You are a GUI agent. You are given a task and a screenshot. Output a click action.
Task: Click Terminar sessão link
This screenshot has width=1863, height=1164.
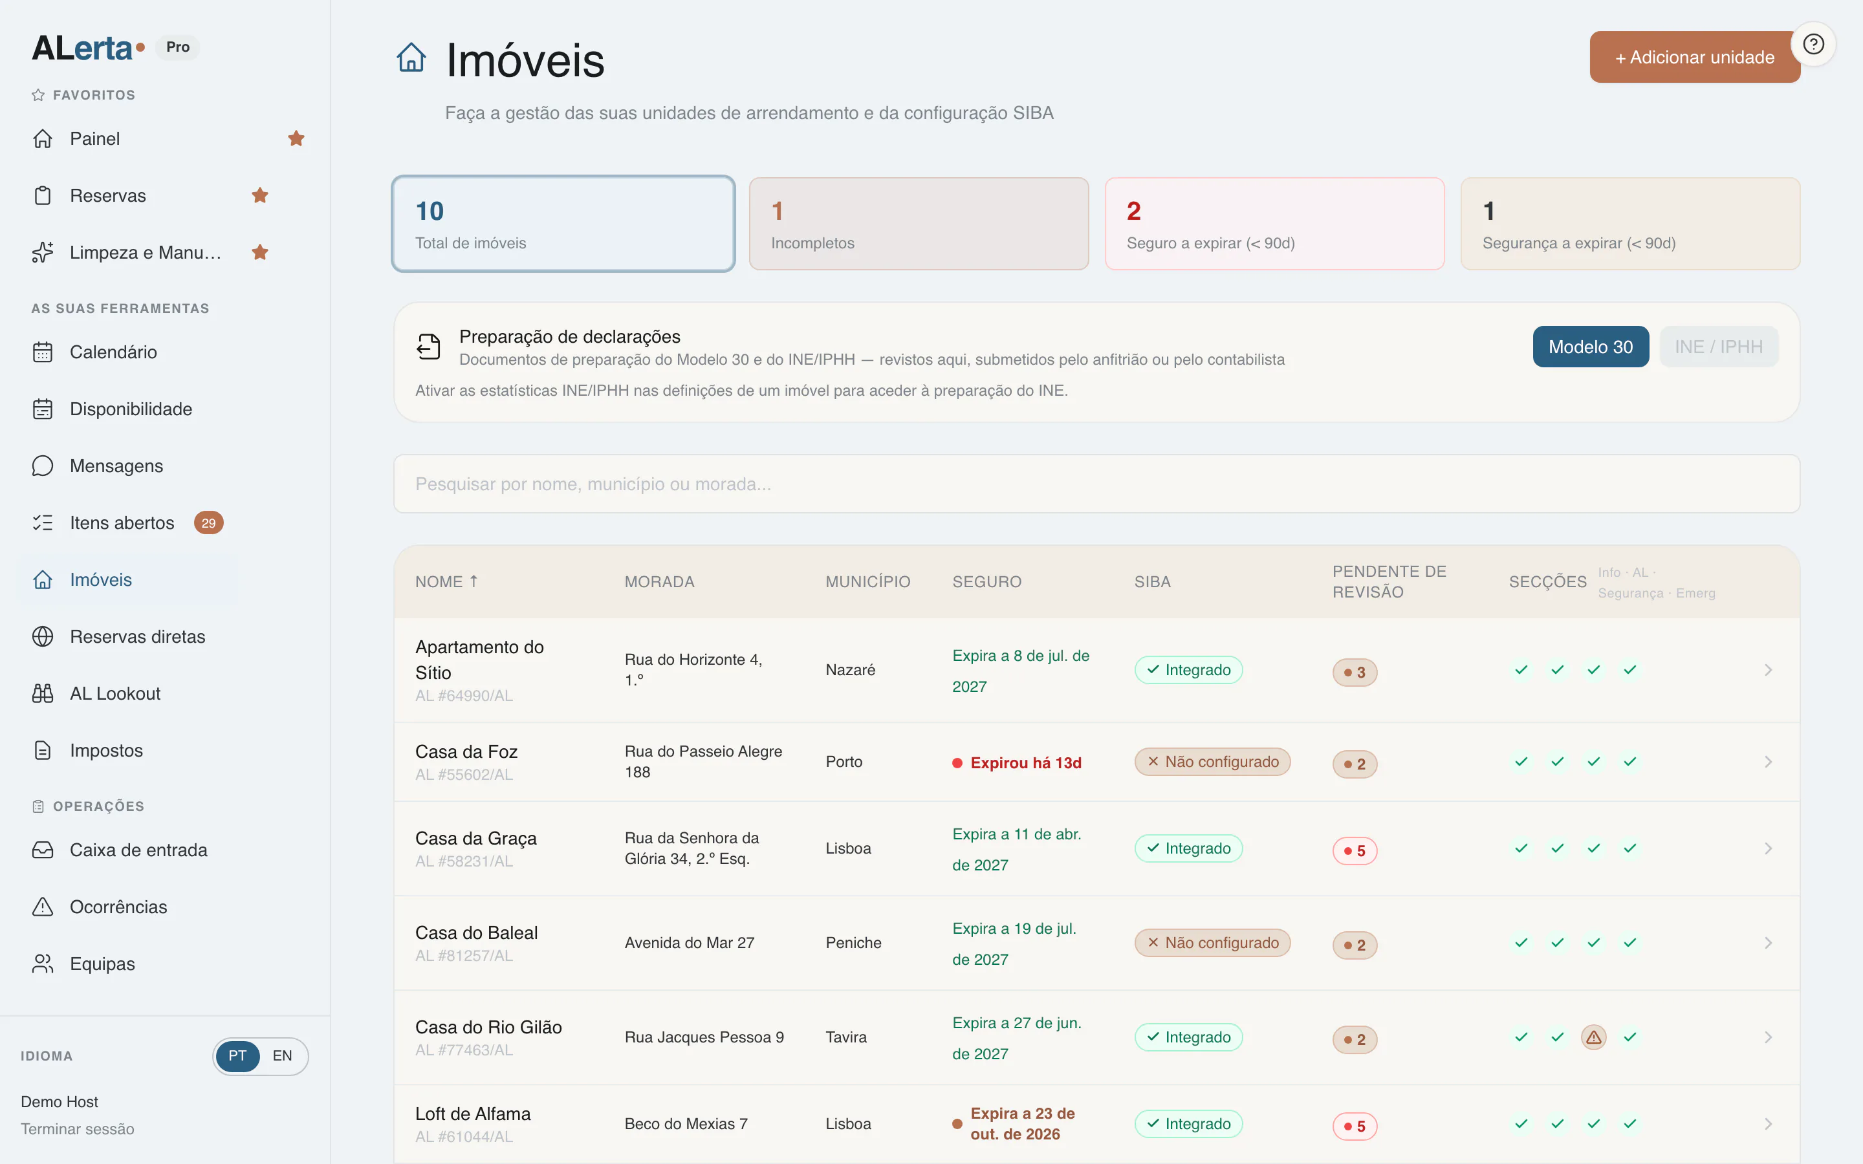pos(77,1129)
